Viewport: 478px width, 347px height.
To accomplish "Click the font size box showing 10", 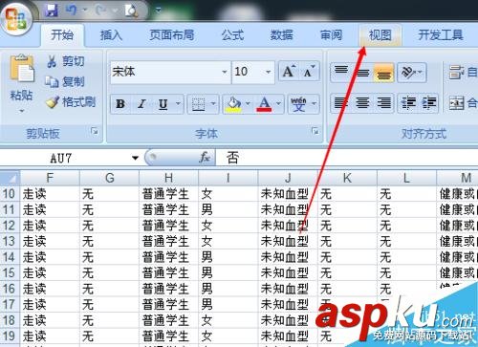I will point(249,73).
